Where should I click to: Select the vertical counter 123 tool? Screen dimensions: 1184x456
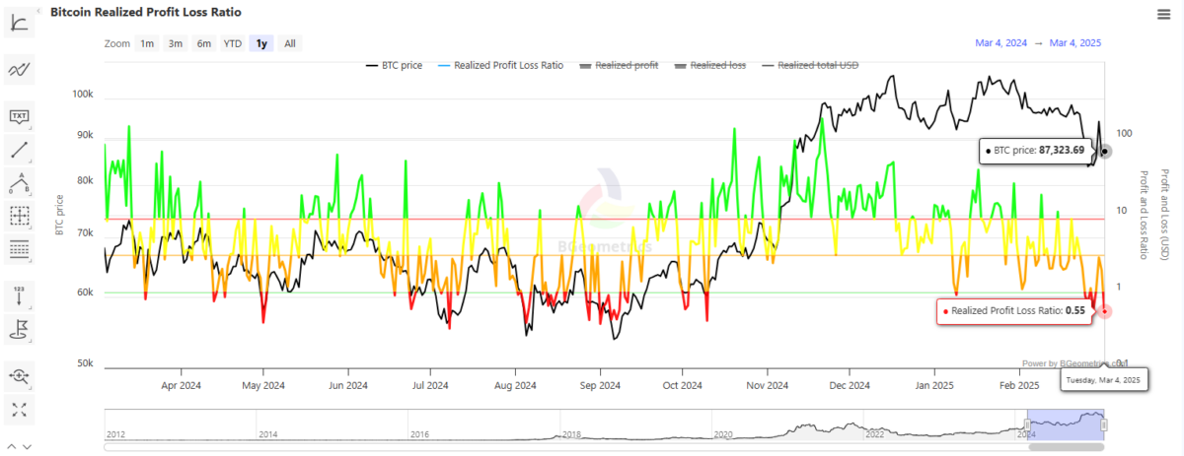(x=20, y=295)
